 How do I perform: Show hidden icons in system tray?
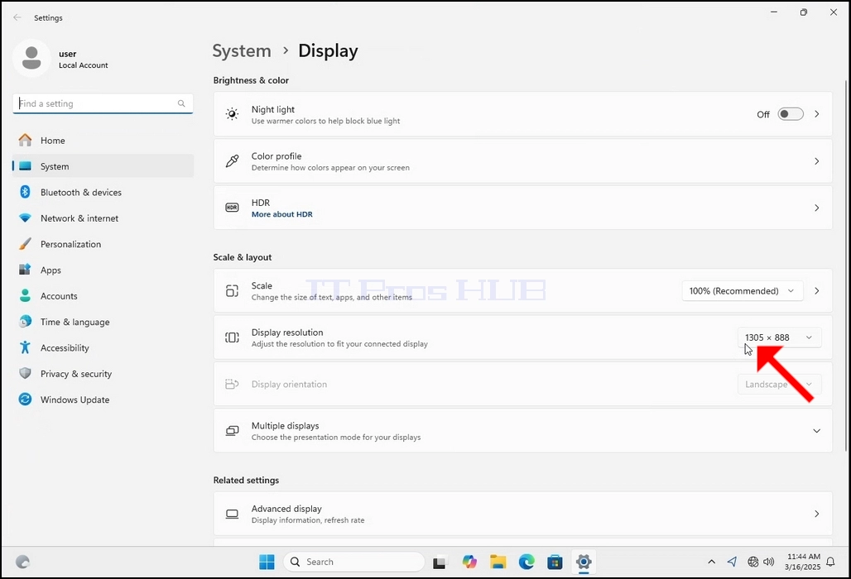click(712, 562)
